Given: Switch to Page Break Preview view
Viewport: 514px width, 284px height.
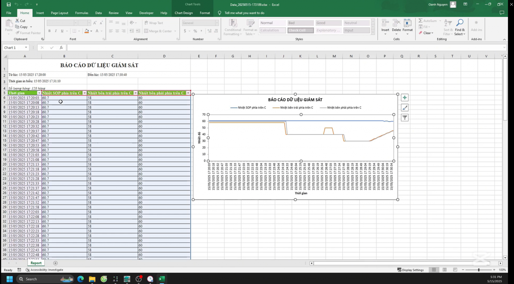Looking at the screenshot, I should (455, 270).
